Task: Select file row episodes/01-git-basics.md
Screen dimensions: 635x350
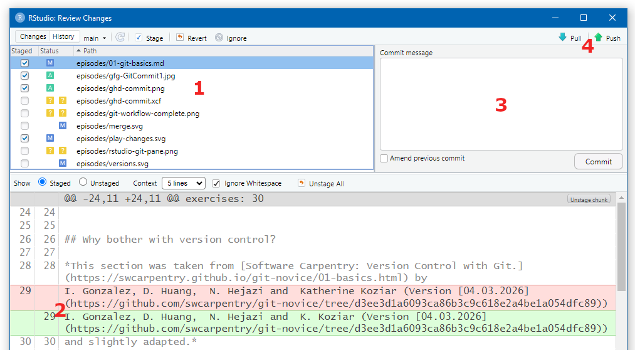Action: (x=192, y=63)
